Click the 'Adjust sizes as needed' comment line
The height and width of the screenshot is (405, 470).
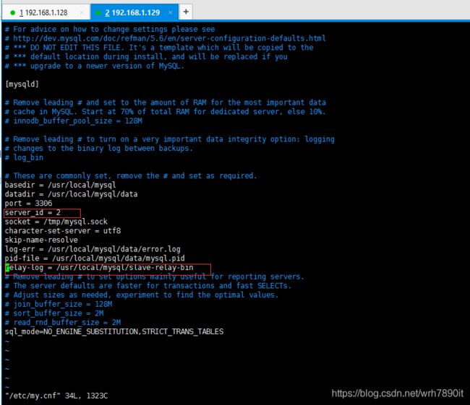pos(142,295)
